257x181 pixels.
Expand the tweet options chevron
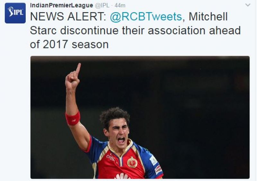pyautogui.click(x=248, y=5)
